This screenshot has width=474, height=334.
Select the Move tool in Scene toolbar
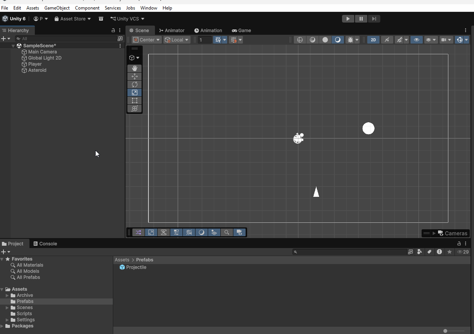[135, 76]
